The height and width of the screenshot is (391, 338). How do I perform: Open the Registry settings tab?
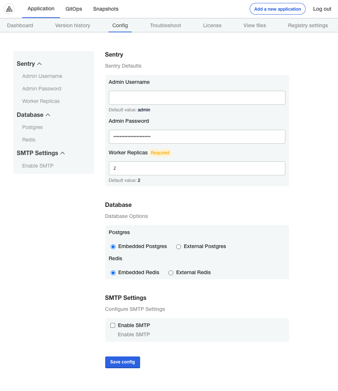[308, 25]
